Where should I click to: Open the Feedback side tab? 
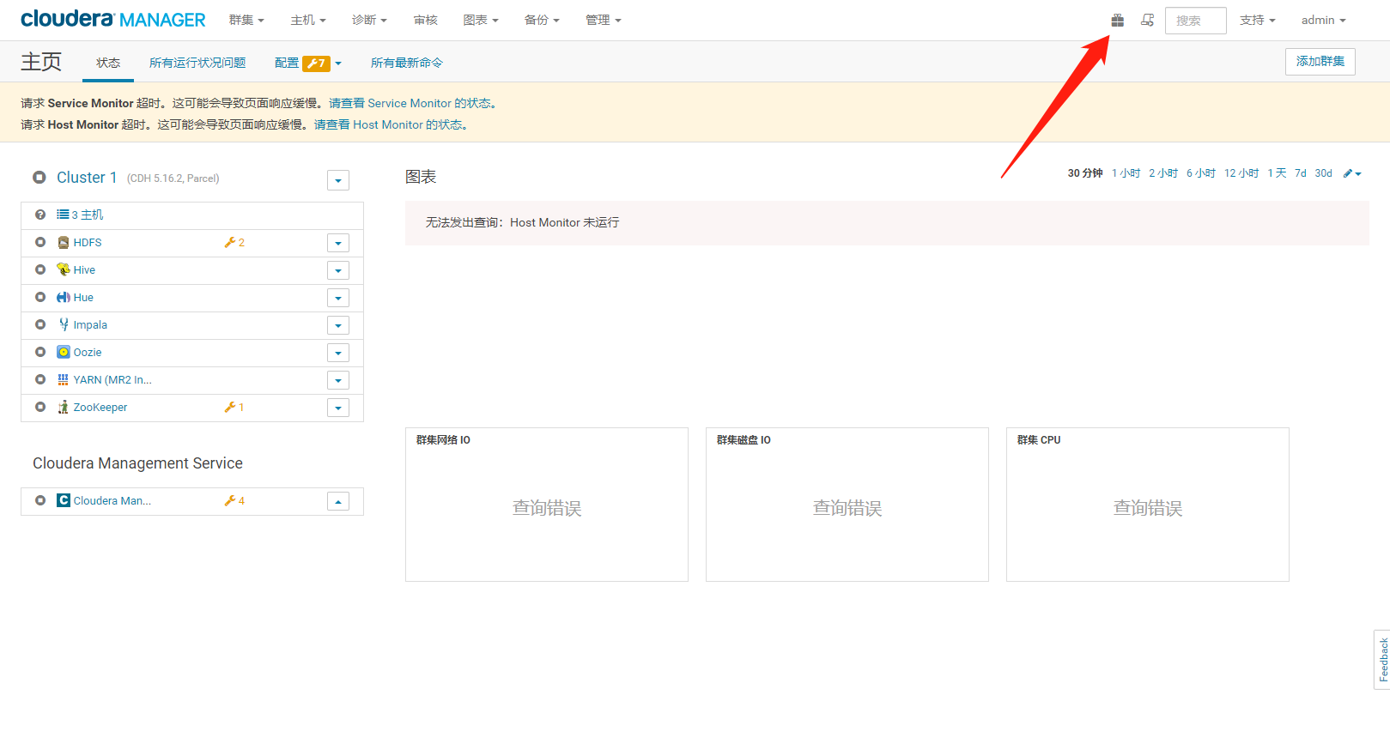pyautogui.click(x=1382, y=660)
